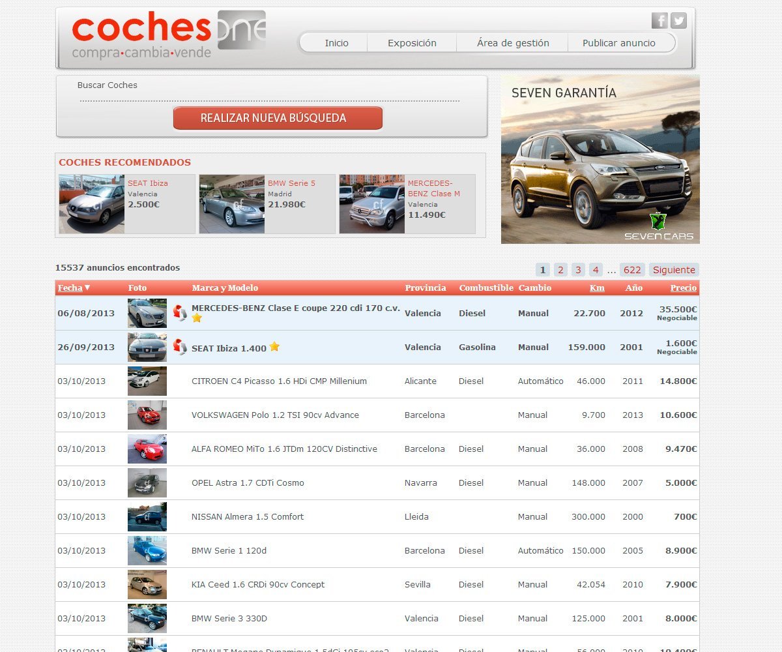Open OPEL Astra 1.7 CDTi Cosmo listing
Viewport: 782px width, 652px height.
pos(248,482)
